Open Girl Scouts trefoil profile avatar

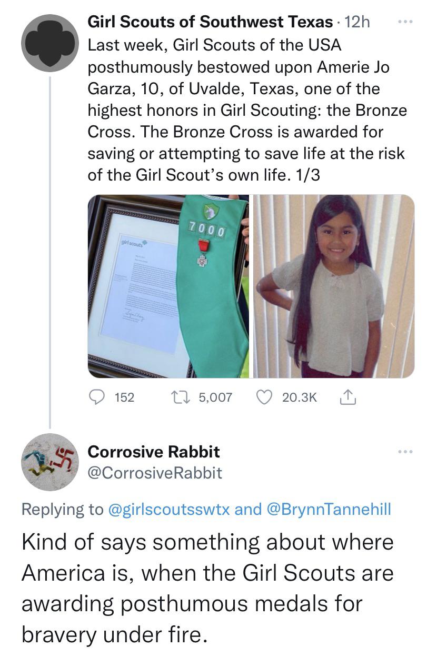pyautogui.click(x=49, y=43)
